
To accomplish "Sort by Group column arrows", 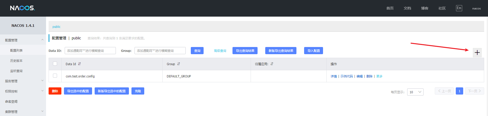I will click(179, 64).
